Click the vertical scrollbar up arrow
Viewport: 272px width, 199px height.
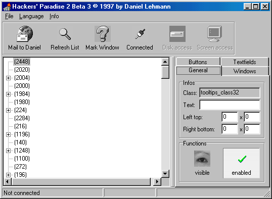coord(165,62)
